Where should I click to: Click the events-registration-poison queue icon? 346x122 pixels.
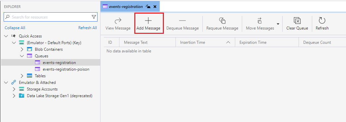tap(37, 69)
